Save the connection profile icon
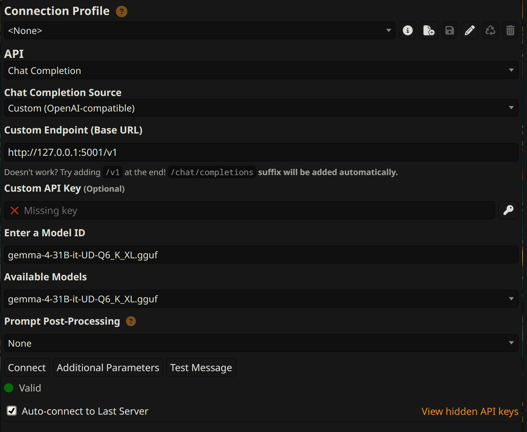This screenshot has width=527, height=432. (x=449, y=30)
